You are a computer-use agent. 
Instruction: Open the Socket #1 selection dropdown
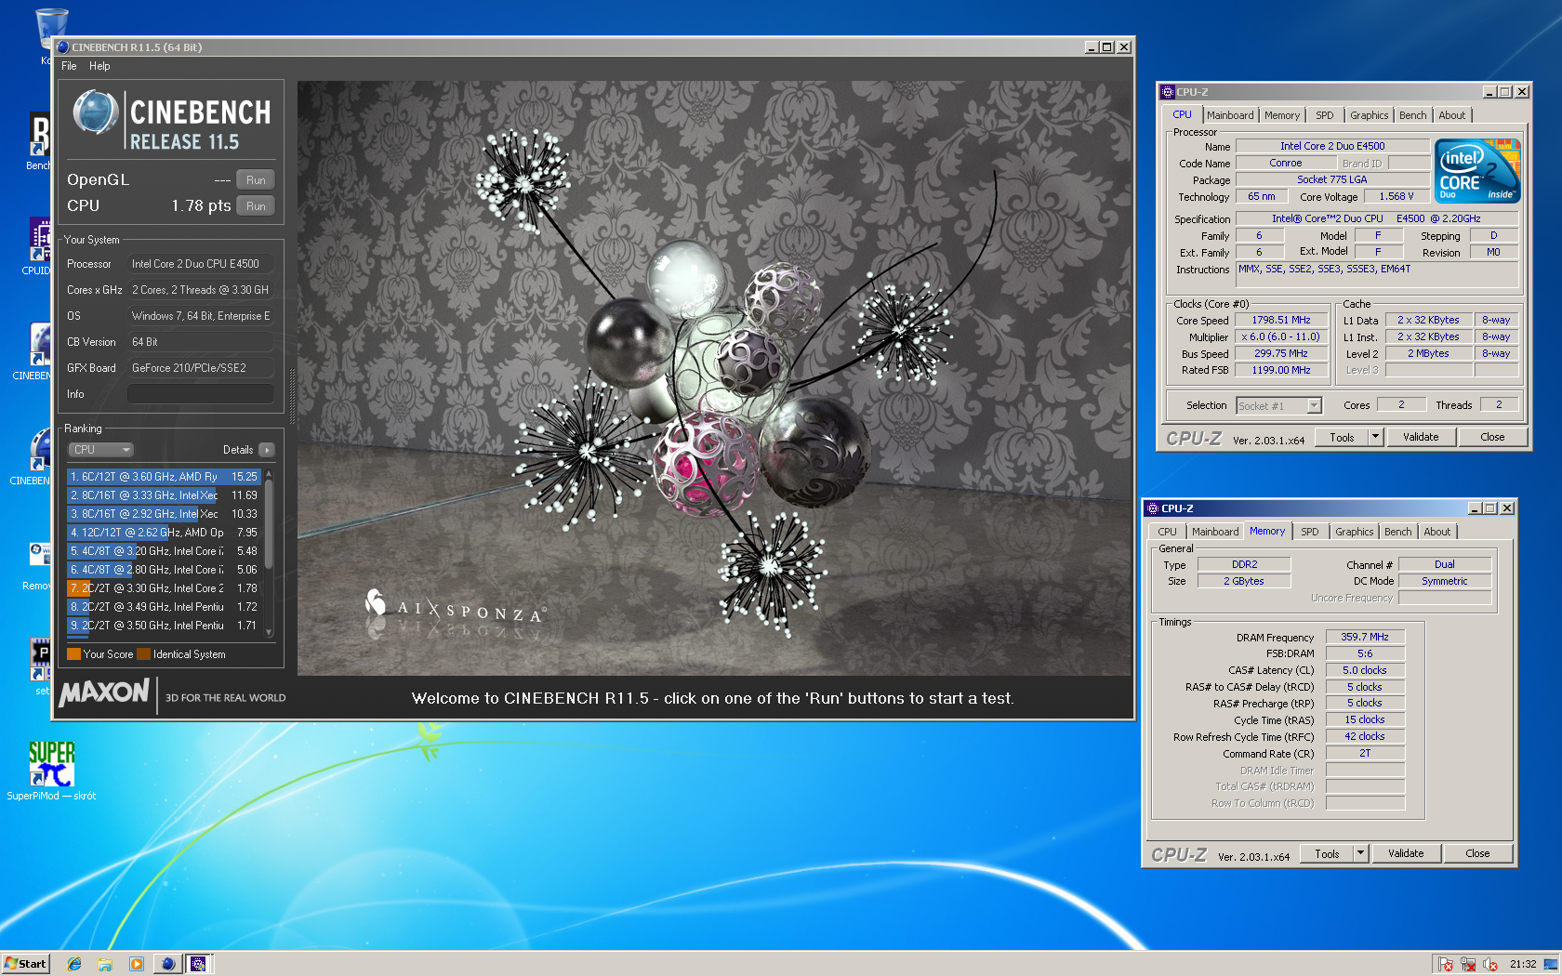click(x=1279, y=405)
